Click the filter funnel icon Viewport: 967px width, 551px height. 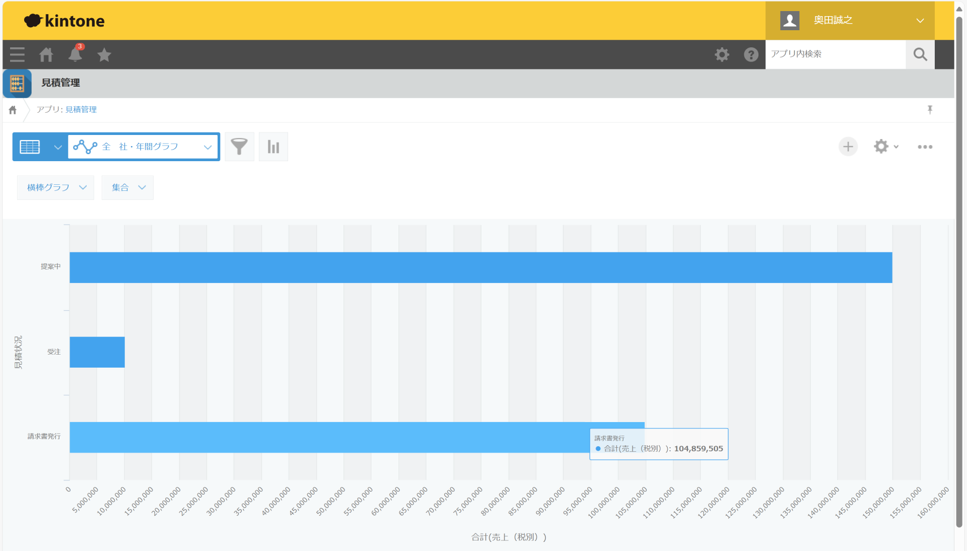pyautogui.click(x=239, y=147)
